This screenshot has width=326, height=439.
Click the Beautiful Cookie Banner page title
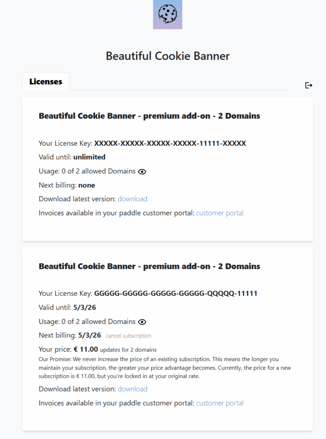tap(167, 56)
